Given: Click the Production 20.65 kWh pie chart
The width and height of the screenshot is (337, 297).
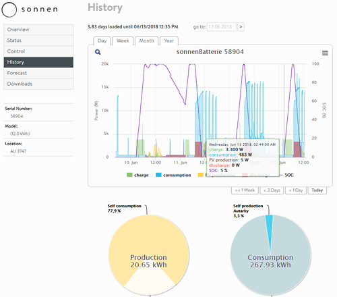Looking at the screenshot, I should (x=149, y=255).
